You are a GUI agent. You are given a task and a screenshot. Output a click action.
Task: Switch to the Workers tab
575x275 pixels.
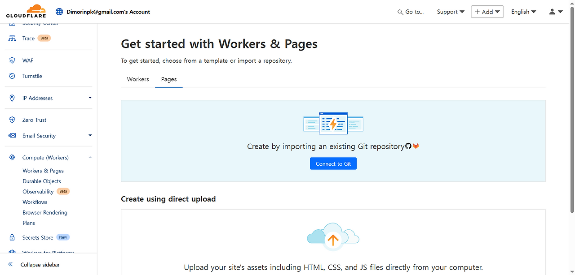tap(137, 79)
